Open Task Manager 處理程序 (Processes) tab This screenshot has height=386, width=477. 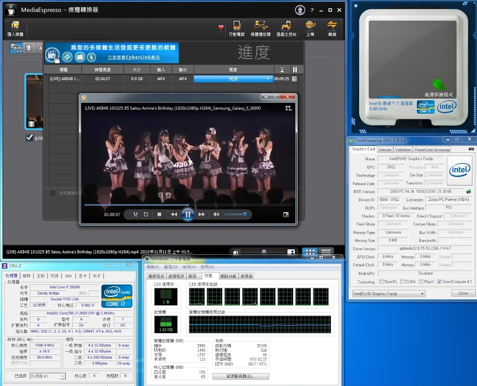[x=176, y=276]
